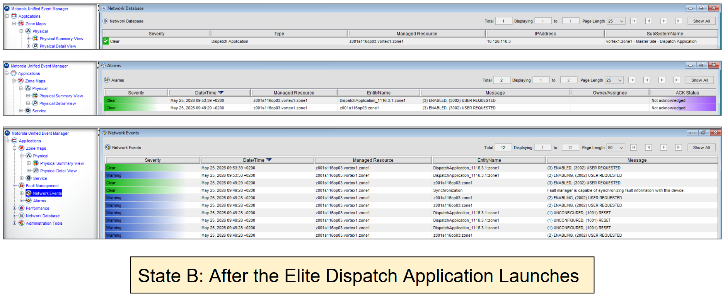Expand Alarms node under Fault Management
The image size is (725, 300).
(22, 201)
